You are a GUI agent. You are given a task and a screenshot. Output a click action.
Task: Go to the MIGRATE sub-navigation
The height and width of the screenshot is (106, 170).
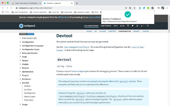pyautogui.click(x=136, y=31)
